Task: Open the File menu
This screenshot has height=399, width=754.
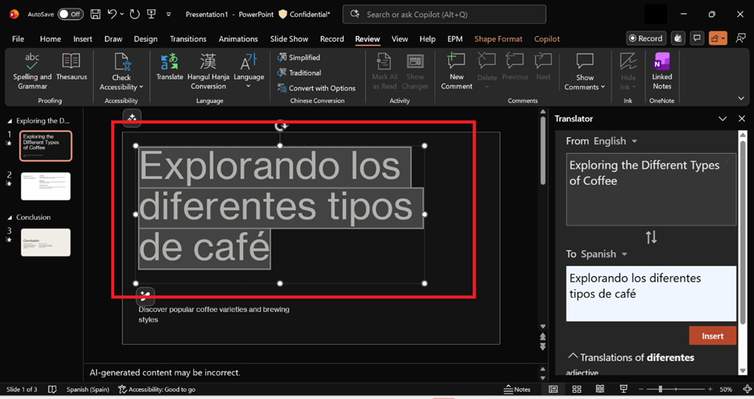Action: pyautogui.click(x=18, y=39)
